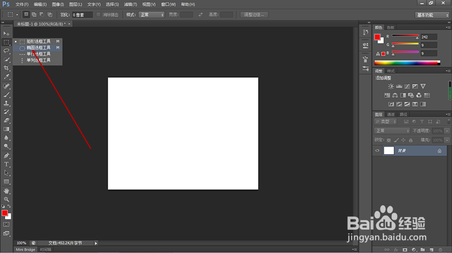Click the foreground color swatch in toolbox
Image resolution: width=452 pixels, height=253 pixels.
[5, 213]
